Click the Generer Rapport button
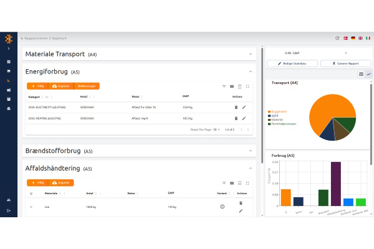The height and width of the screenshot is (249, 374). [x=346, y=63]
